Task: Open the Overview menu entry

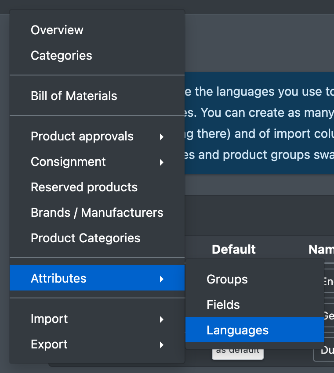Action: tap(97, 30)
